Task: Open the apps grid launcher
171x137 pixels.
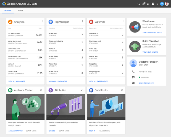Action: click(x=148, y=4)
